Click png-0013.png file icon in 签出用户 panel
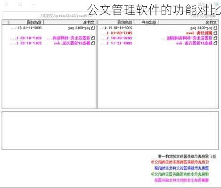Image resolution: width=221 pixels, height=188 pixels. 215,28
